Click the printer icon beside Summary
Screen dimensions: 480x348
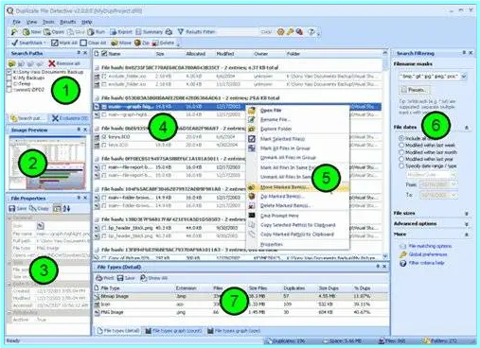169,32
